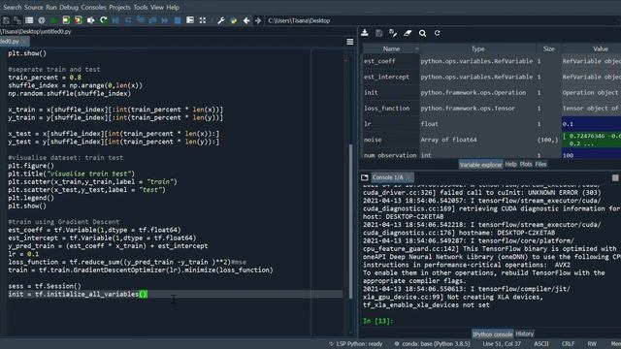This screenshot has height=349, width=621.
Task: Close the untitled0.py editor tab
Action: 24,42
